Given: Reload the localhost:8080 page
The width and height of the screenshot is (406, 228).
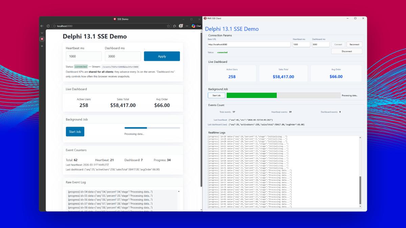Looking at the screenshot, I should [x=48, y=26].
